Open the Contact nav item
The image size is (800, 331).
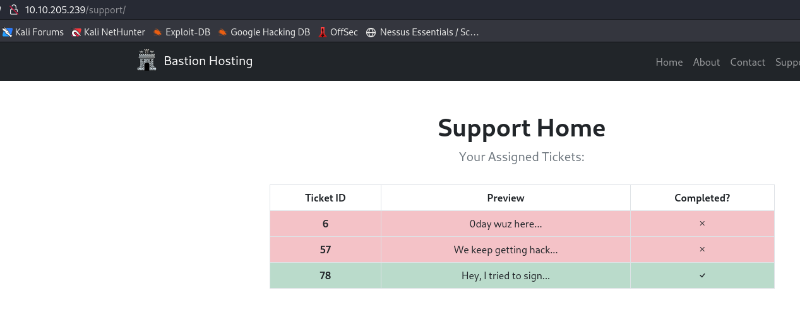748,62
